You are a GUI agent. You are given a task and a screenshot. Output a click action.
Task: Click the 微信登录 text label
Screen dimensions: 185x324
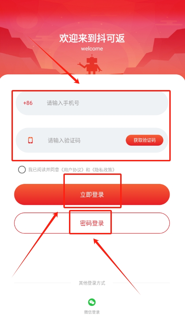click(92, 312)
